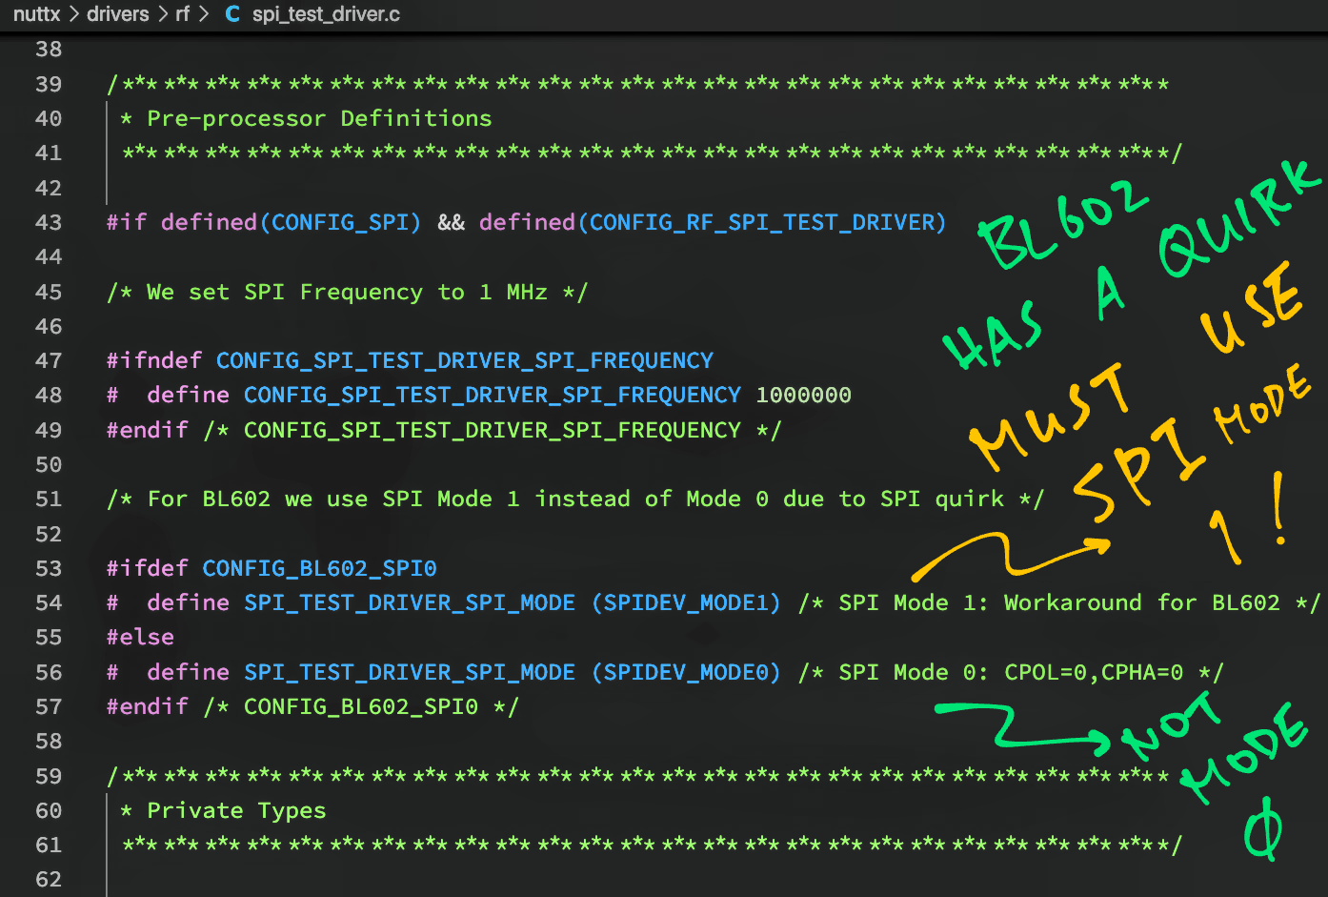The image size is (1328, 897).
Task: Click the CONFIG_SPI macro on line 43
Action: pos(340,222)
